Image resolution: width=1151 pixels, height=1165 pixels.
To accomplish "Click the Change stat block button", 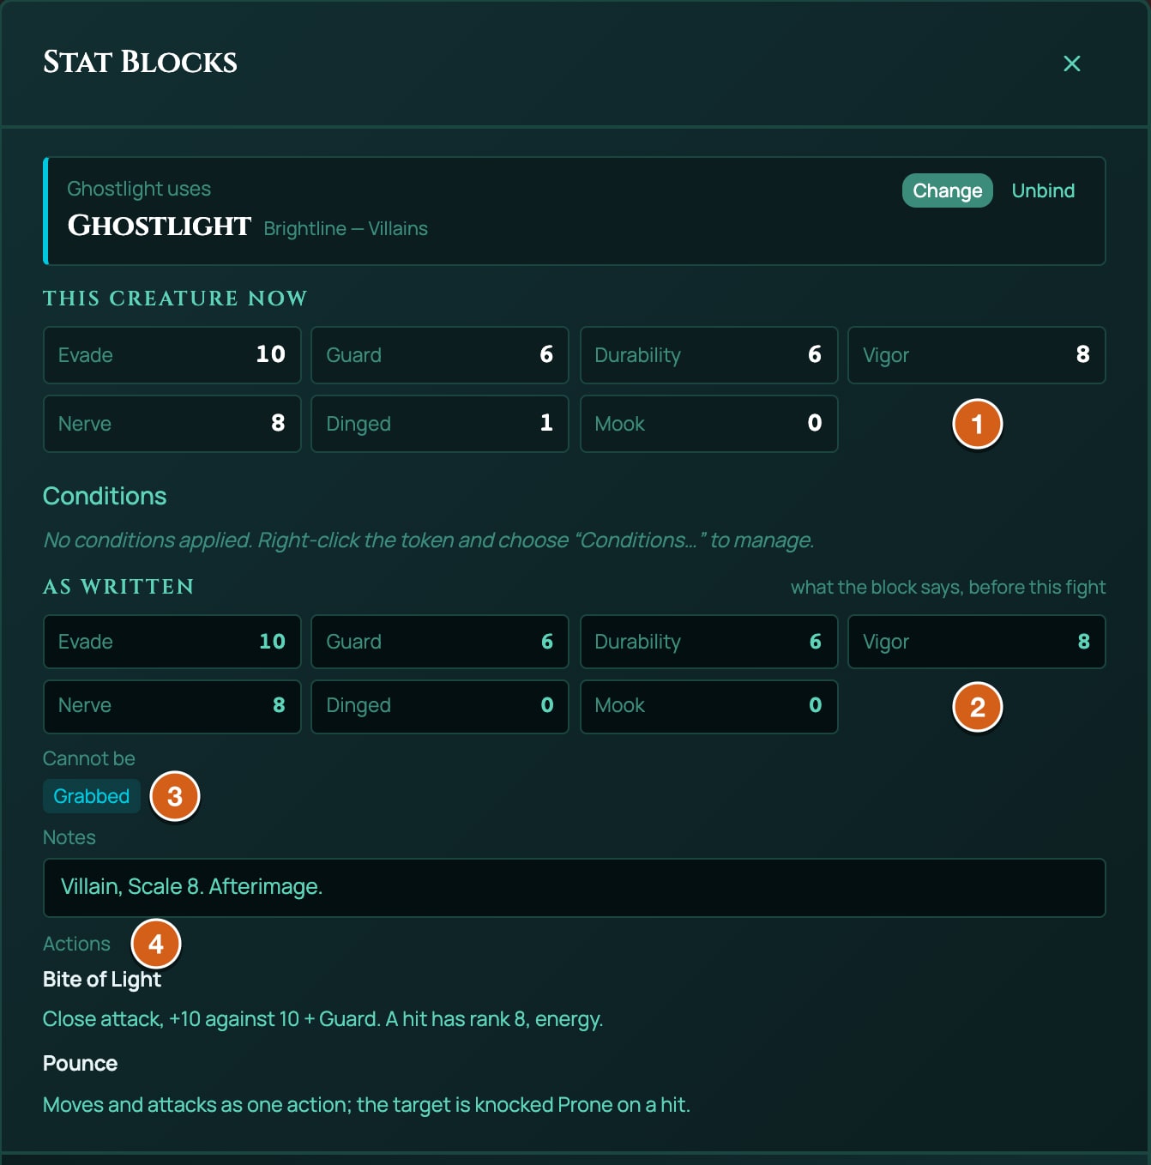I will click(x=947, y=190).
